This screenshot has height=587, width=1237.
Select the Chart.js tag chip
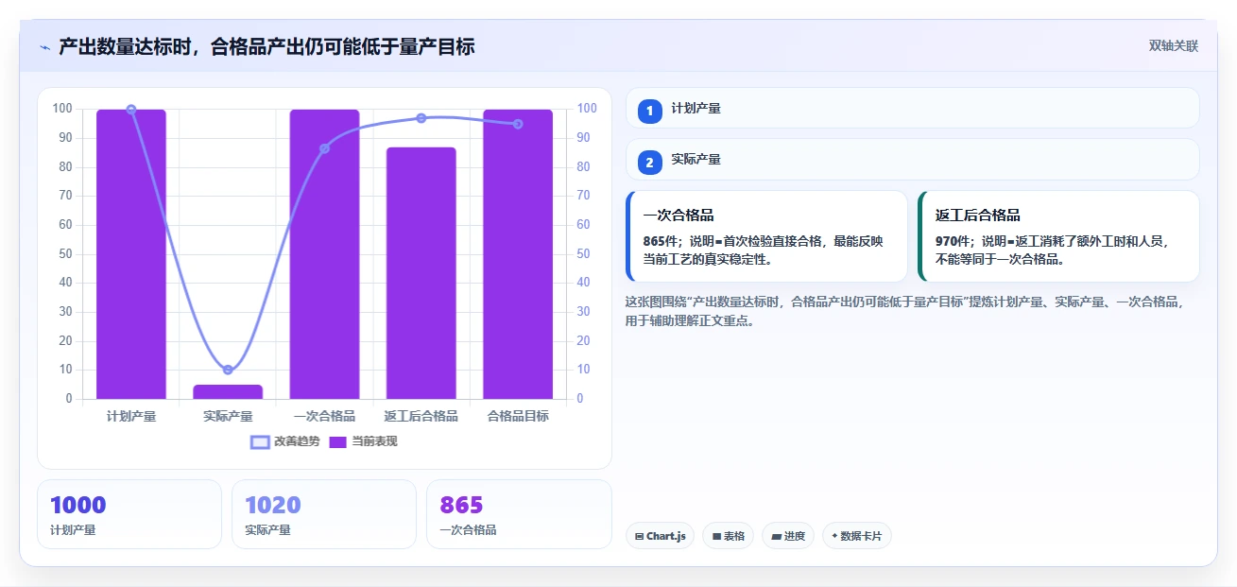point(660,536)
